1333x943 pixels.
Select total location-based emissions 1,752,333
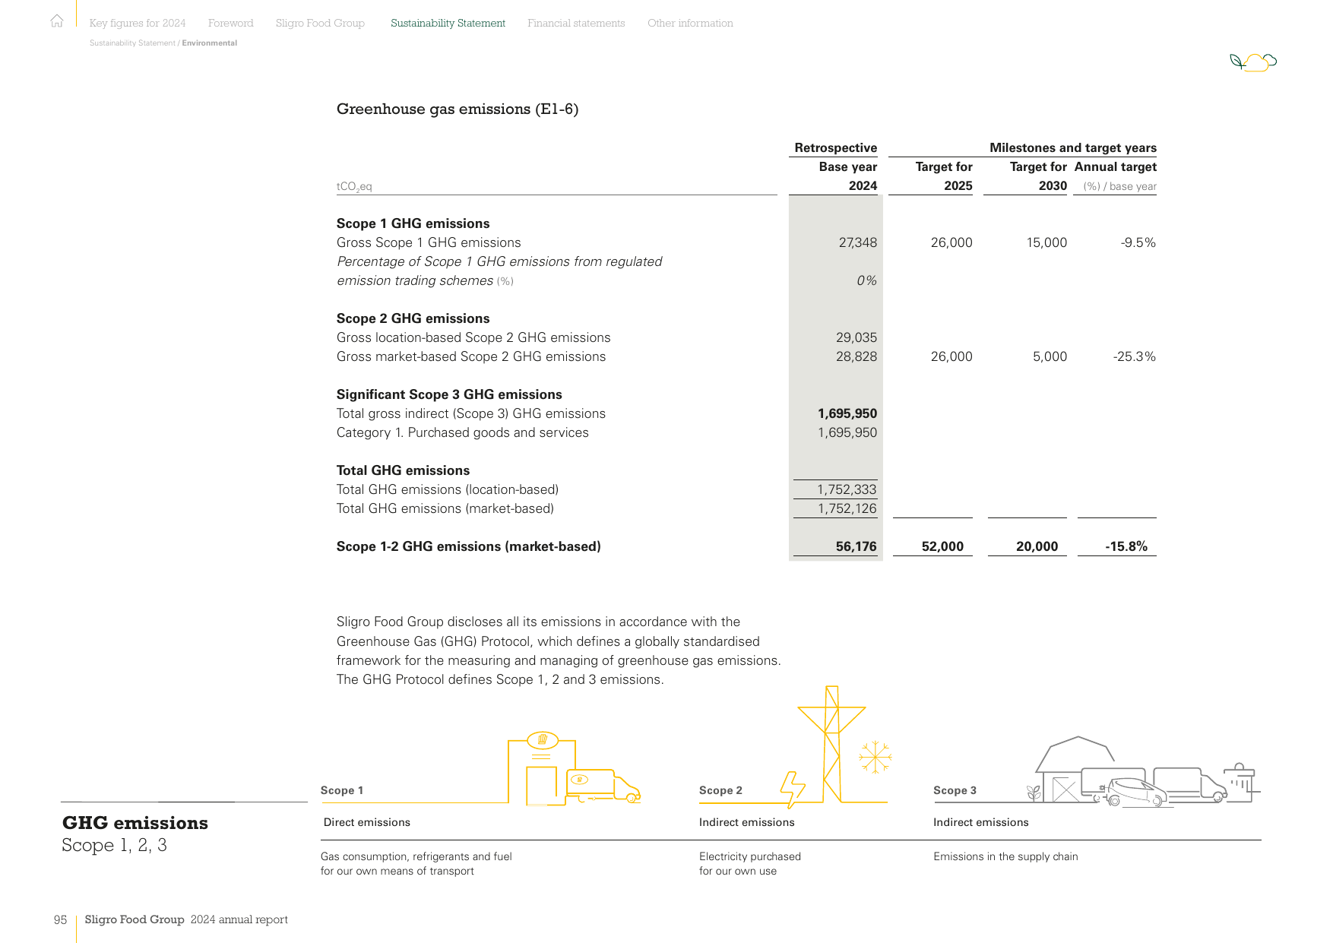847,489
